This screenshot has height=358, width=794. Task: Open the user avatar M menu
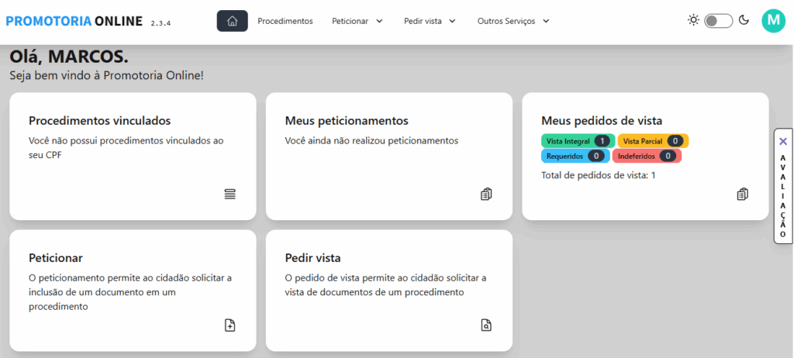773,21
